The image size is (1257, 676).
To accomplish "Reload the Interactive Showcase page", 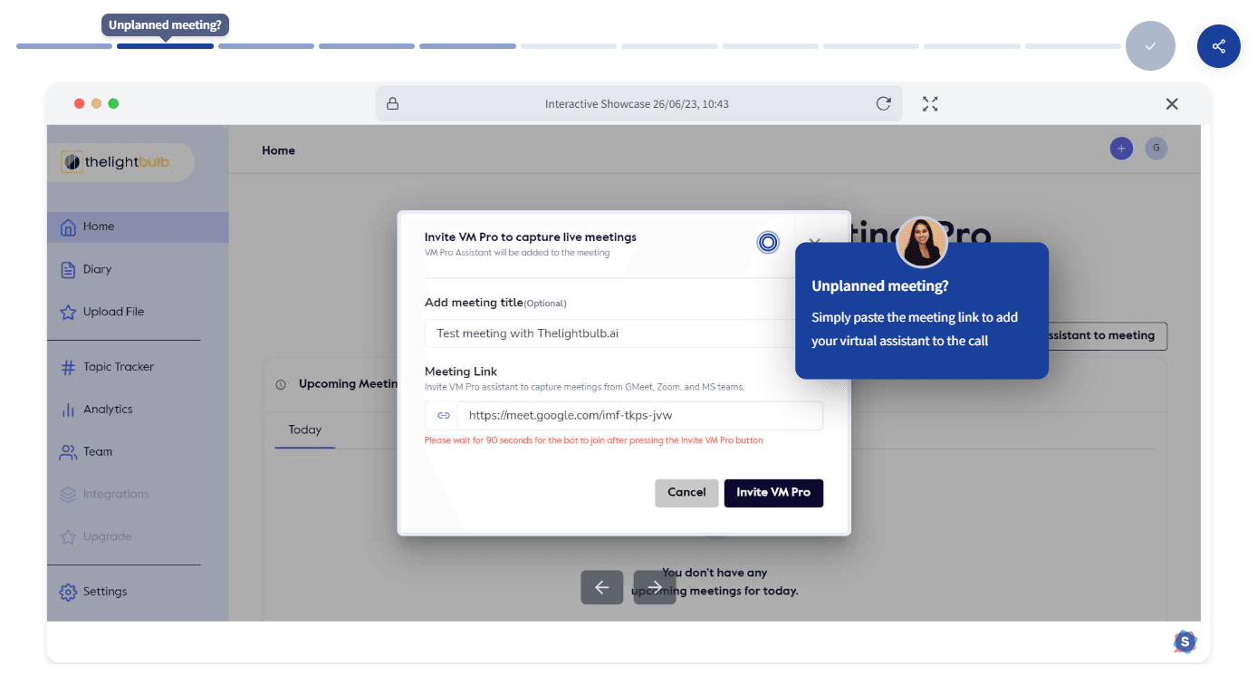I will (884, 103).
